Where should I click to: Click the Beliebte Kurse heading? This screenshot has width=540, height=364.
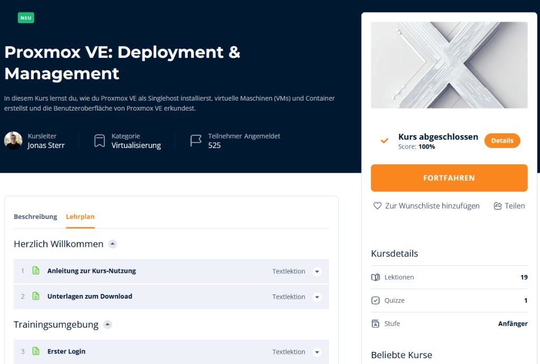tap(401, 355)
